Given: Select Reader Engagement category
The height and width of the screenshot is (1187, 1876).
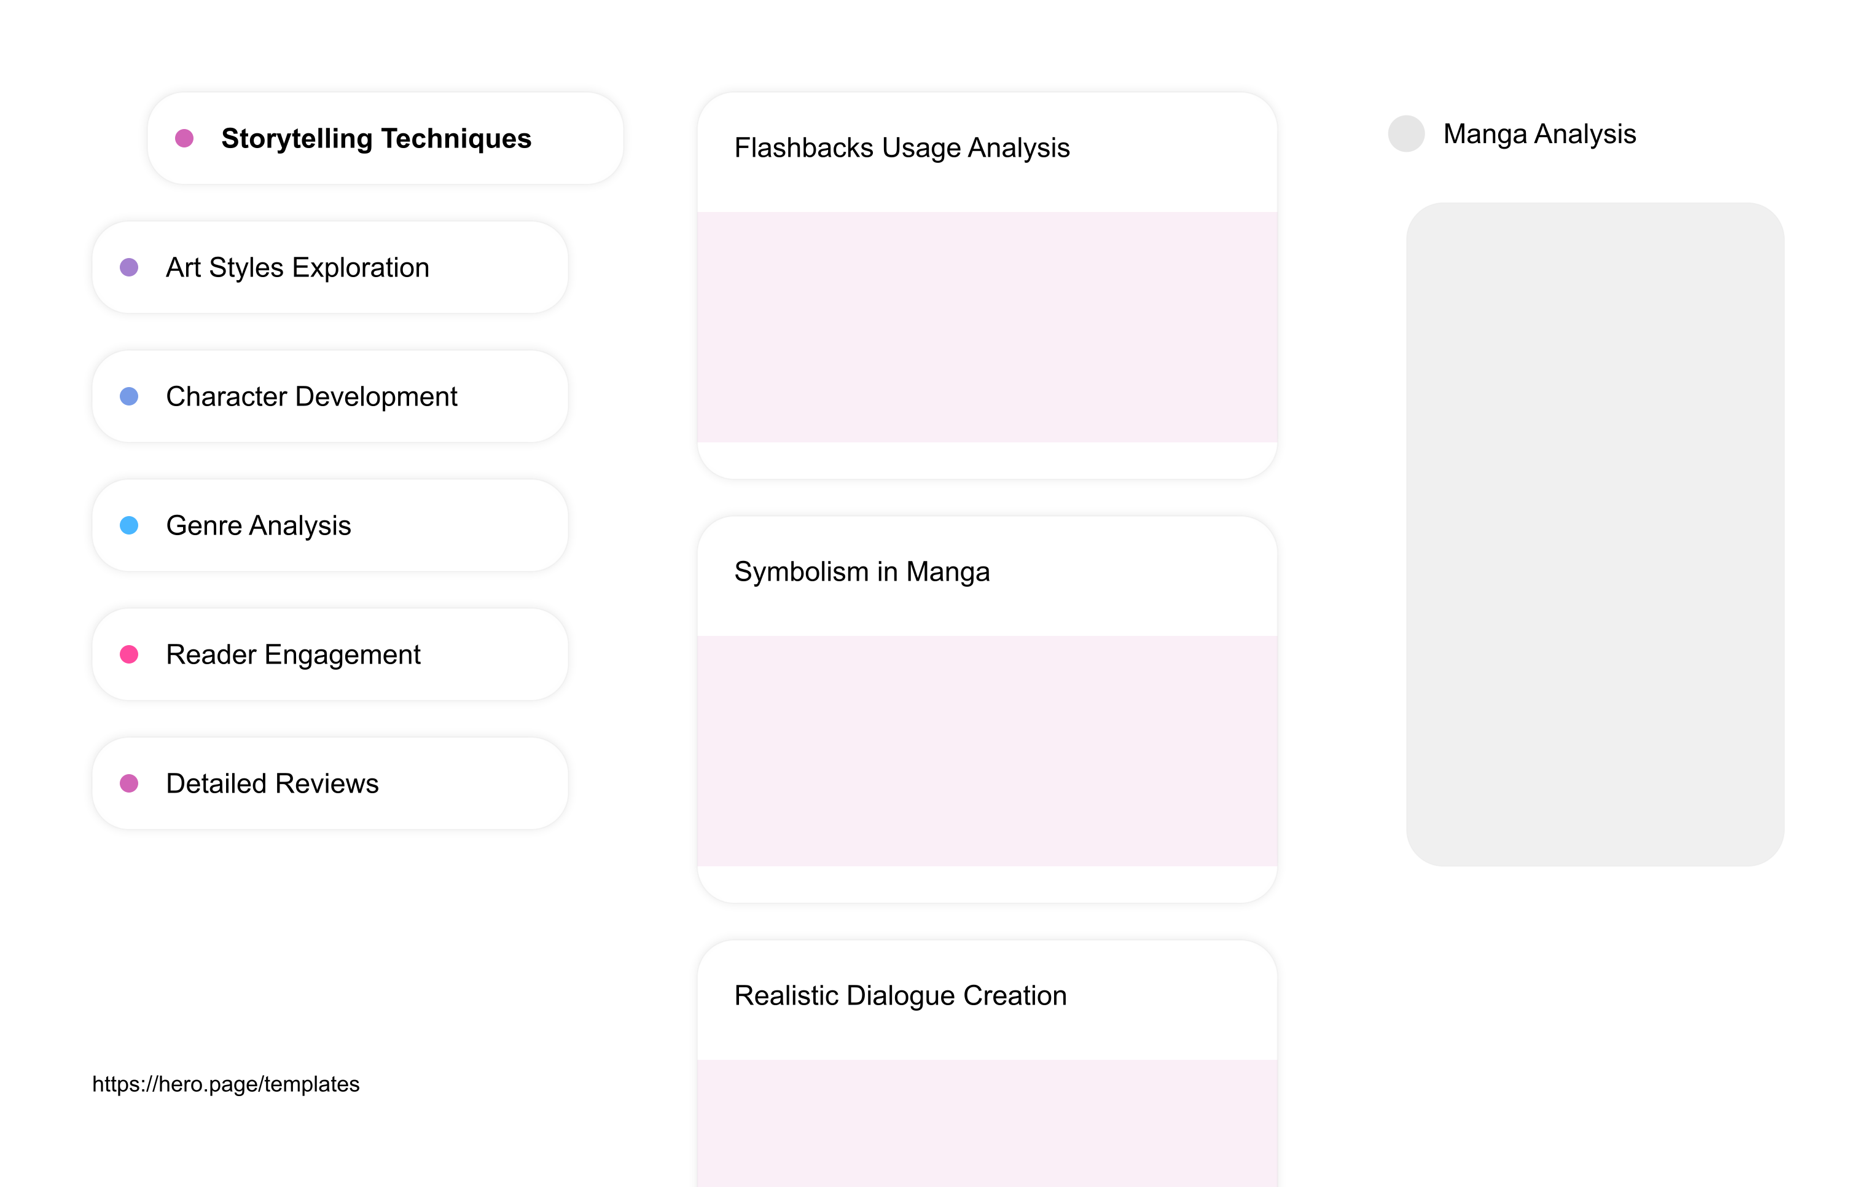Looking at the screenshot, I should tap(329, 655).
